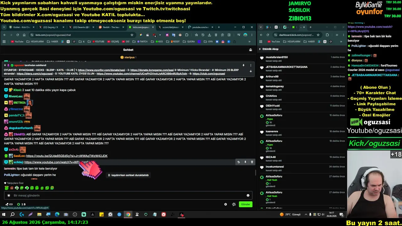Viewport: 402px width, 226px height.
Task: Open YouTube bookmark in dashboard window
Action: 273,41
